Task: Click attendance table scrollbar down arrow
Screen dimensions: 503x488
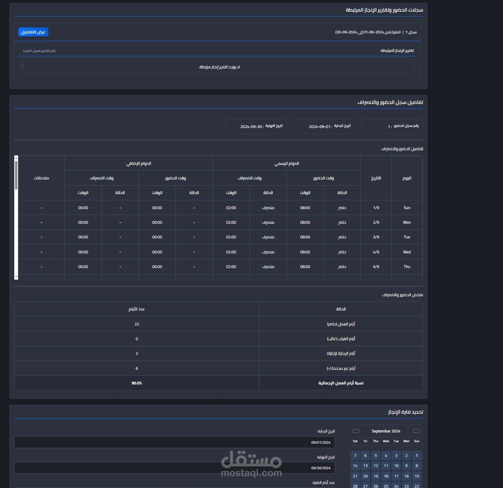Action: coord(16,277)
